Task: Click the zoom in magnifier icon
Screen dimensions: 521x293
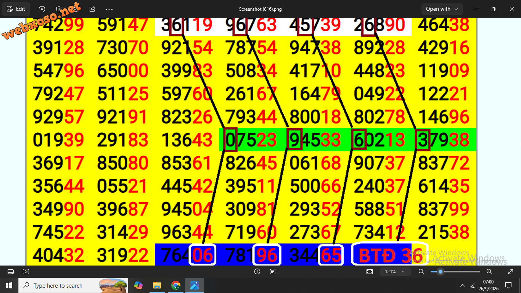Action: tap(489, 272)
